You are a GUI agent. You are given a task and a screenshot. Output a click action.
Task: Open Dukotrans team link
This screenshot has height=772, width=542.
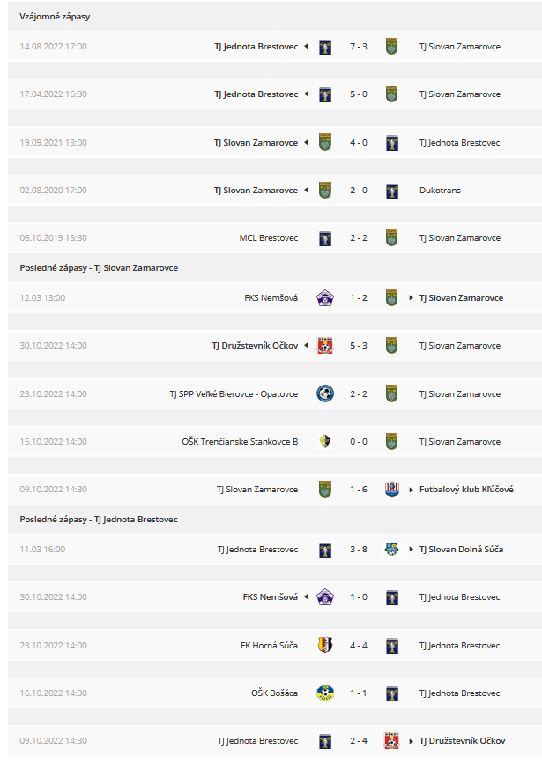click(440, 190)
